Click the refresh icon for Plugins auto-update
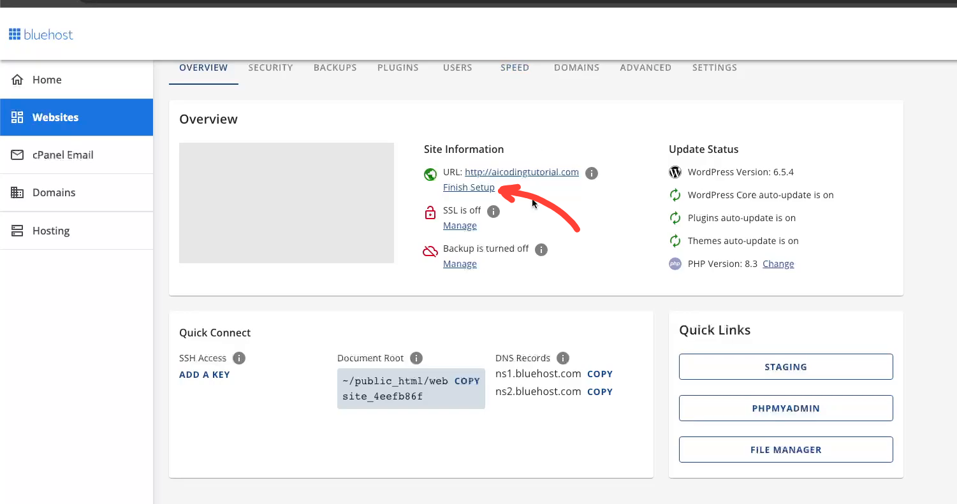The image size is (957, 504). 675,218
